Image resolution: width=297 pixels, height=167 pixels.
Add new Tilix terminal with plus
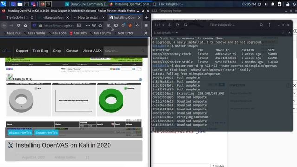click(x=170, y=25)
